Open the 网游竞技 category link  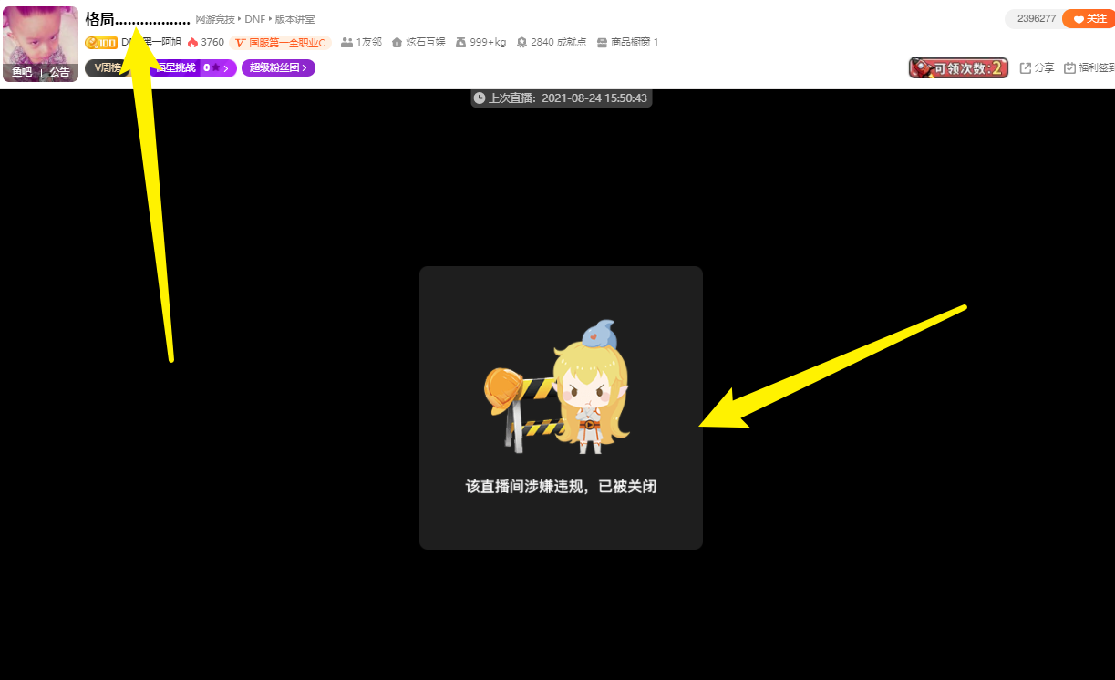click(215, 19)
